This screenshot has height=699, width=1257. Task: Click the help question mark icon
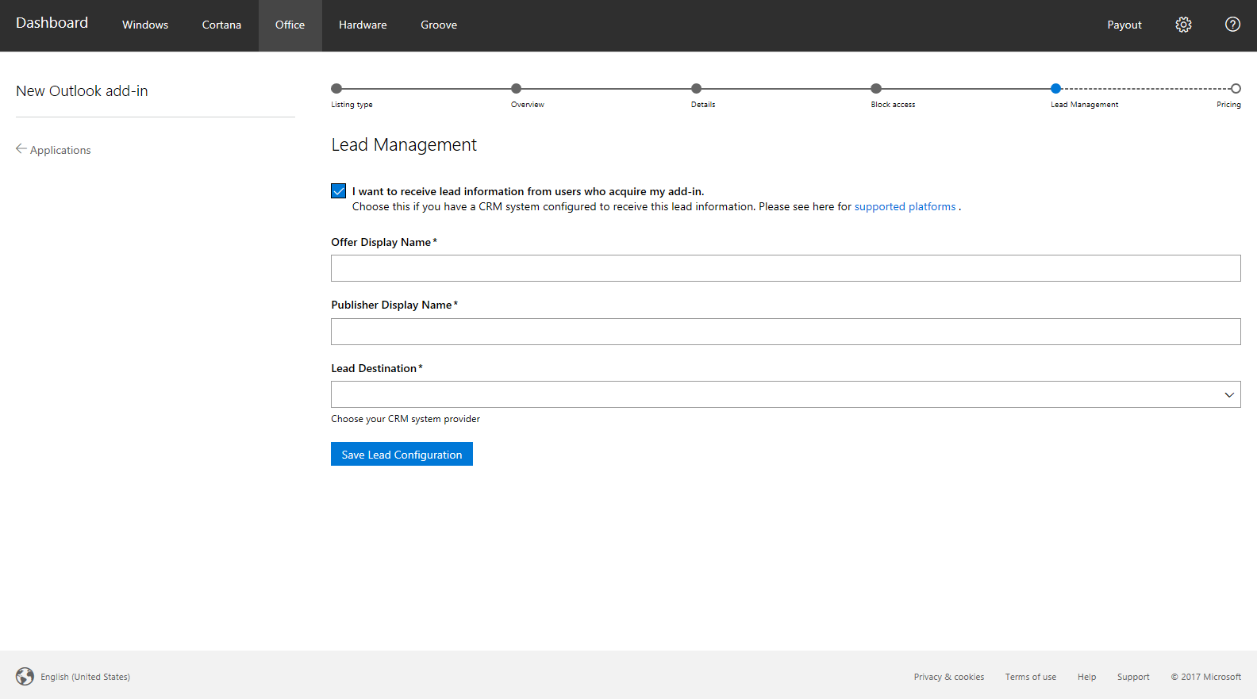click(1232, 25)
